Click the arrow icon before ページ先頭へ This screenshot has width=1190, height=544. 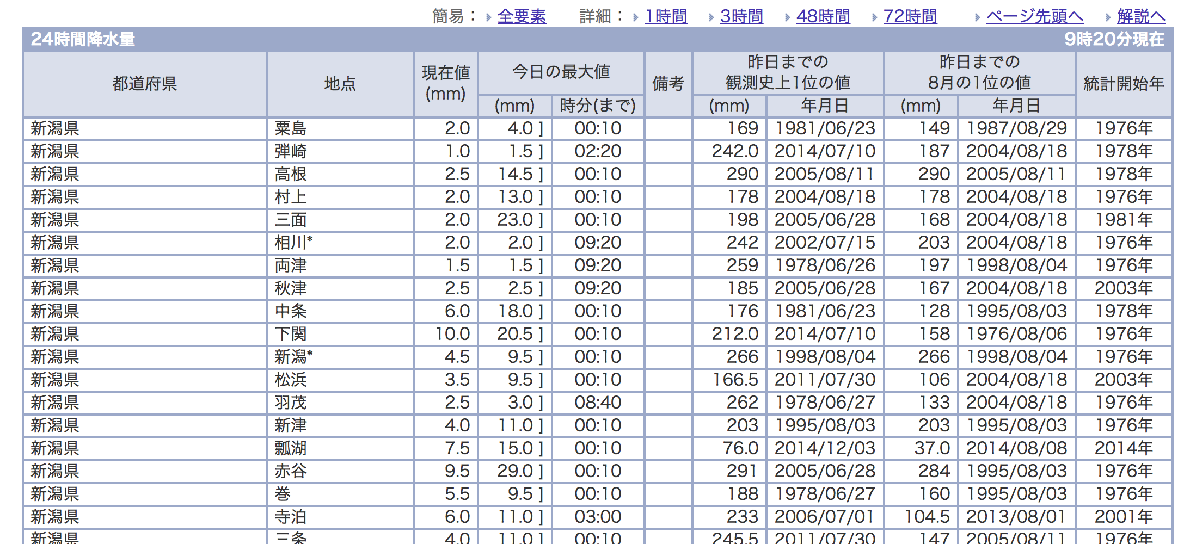click(x=977, y=17)
